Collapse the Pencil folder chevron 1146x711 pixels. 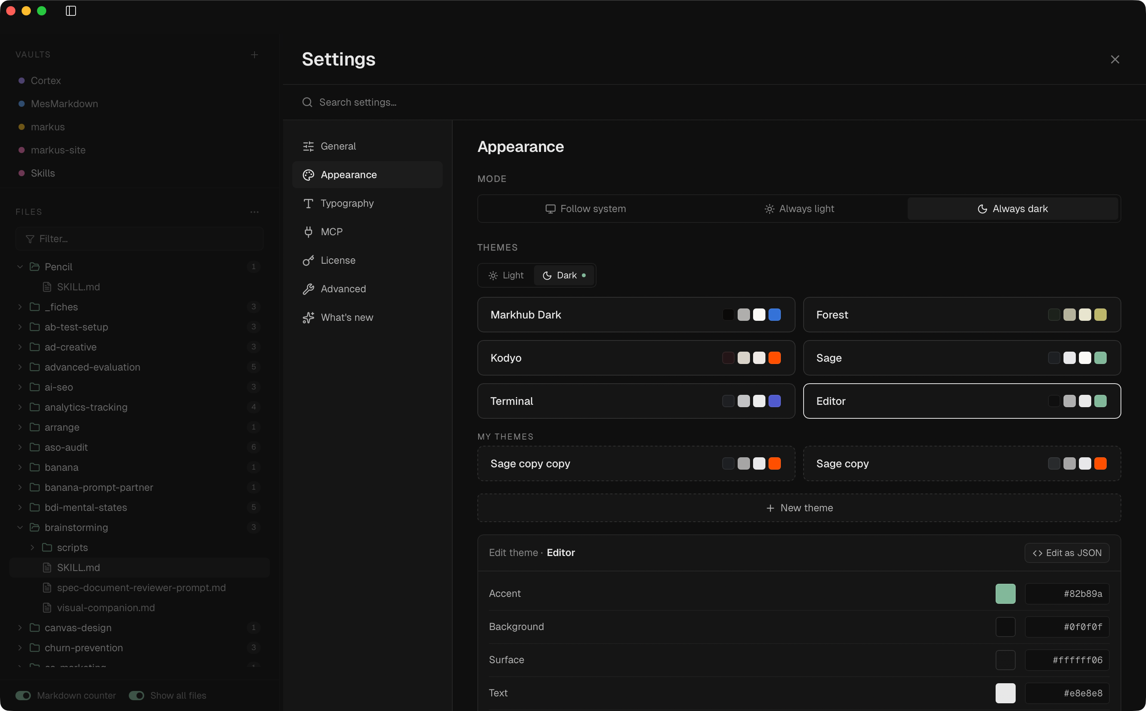coord(20,267)
